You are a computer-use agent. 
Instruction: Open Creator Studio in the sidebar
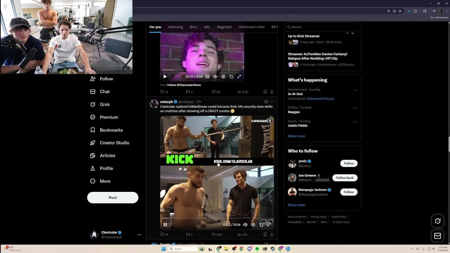pos(110,143)
